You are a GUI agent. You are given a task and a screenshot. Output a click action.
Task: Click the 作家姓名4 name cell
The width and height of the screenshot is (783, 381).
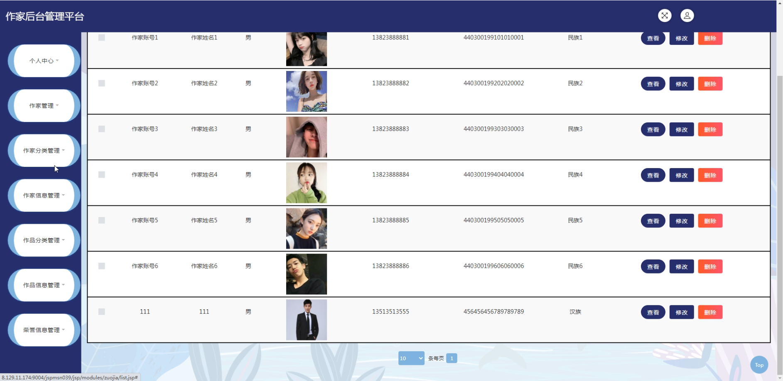(x=204, y=175)
